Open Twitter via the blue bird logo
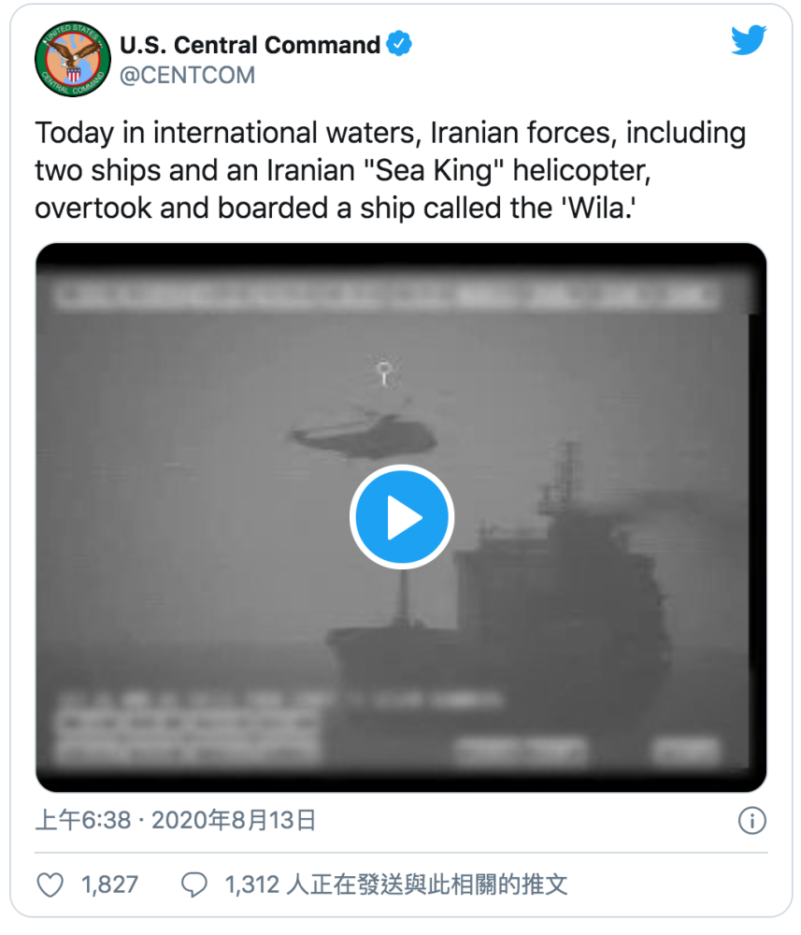The height and width of the screenshot is (935, 801). coord(749,40)
